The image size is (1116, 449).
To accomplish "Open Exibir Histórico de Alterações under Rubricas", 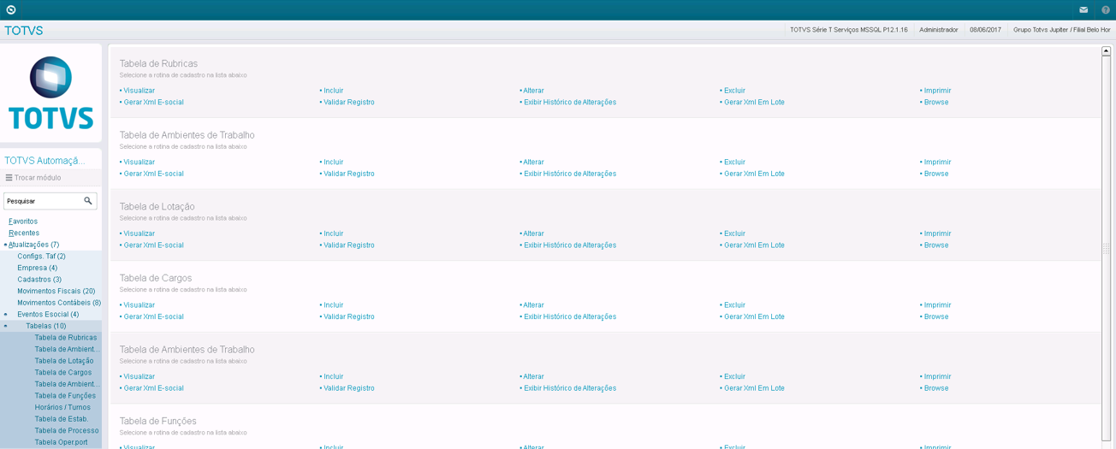I will point(568,102).
